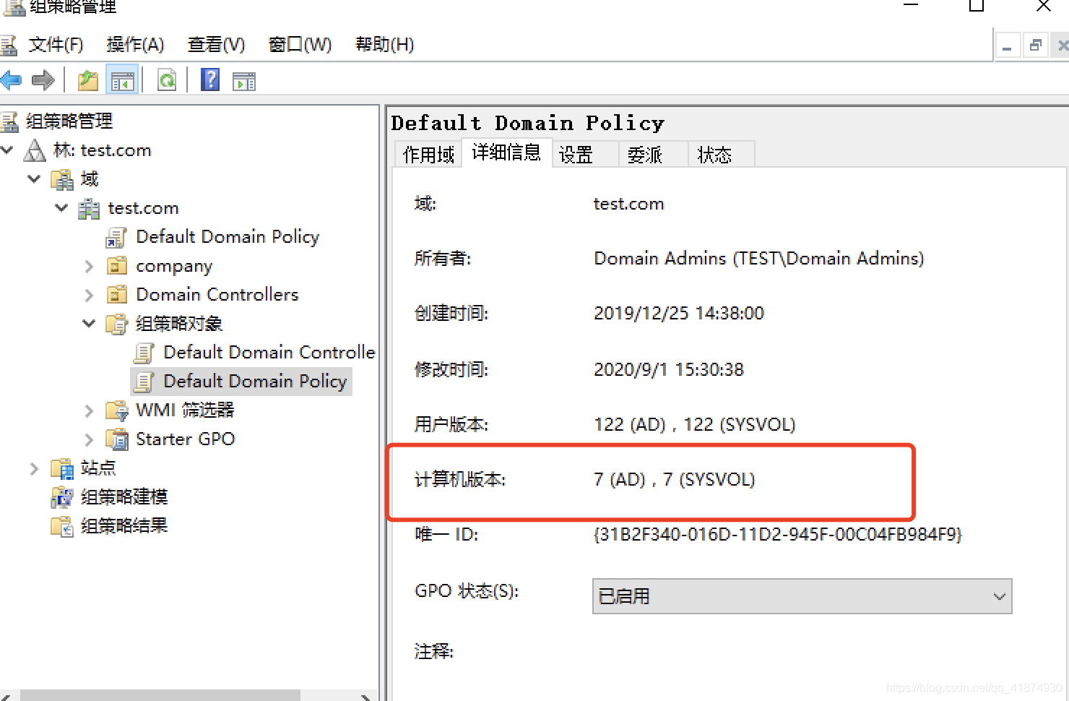Open the 委派 tab
This screenshot has height=701, width=1069.
645,155
